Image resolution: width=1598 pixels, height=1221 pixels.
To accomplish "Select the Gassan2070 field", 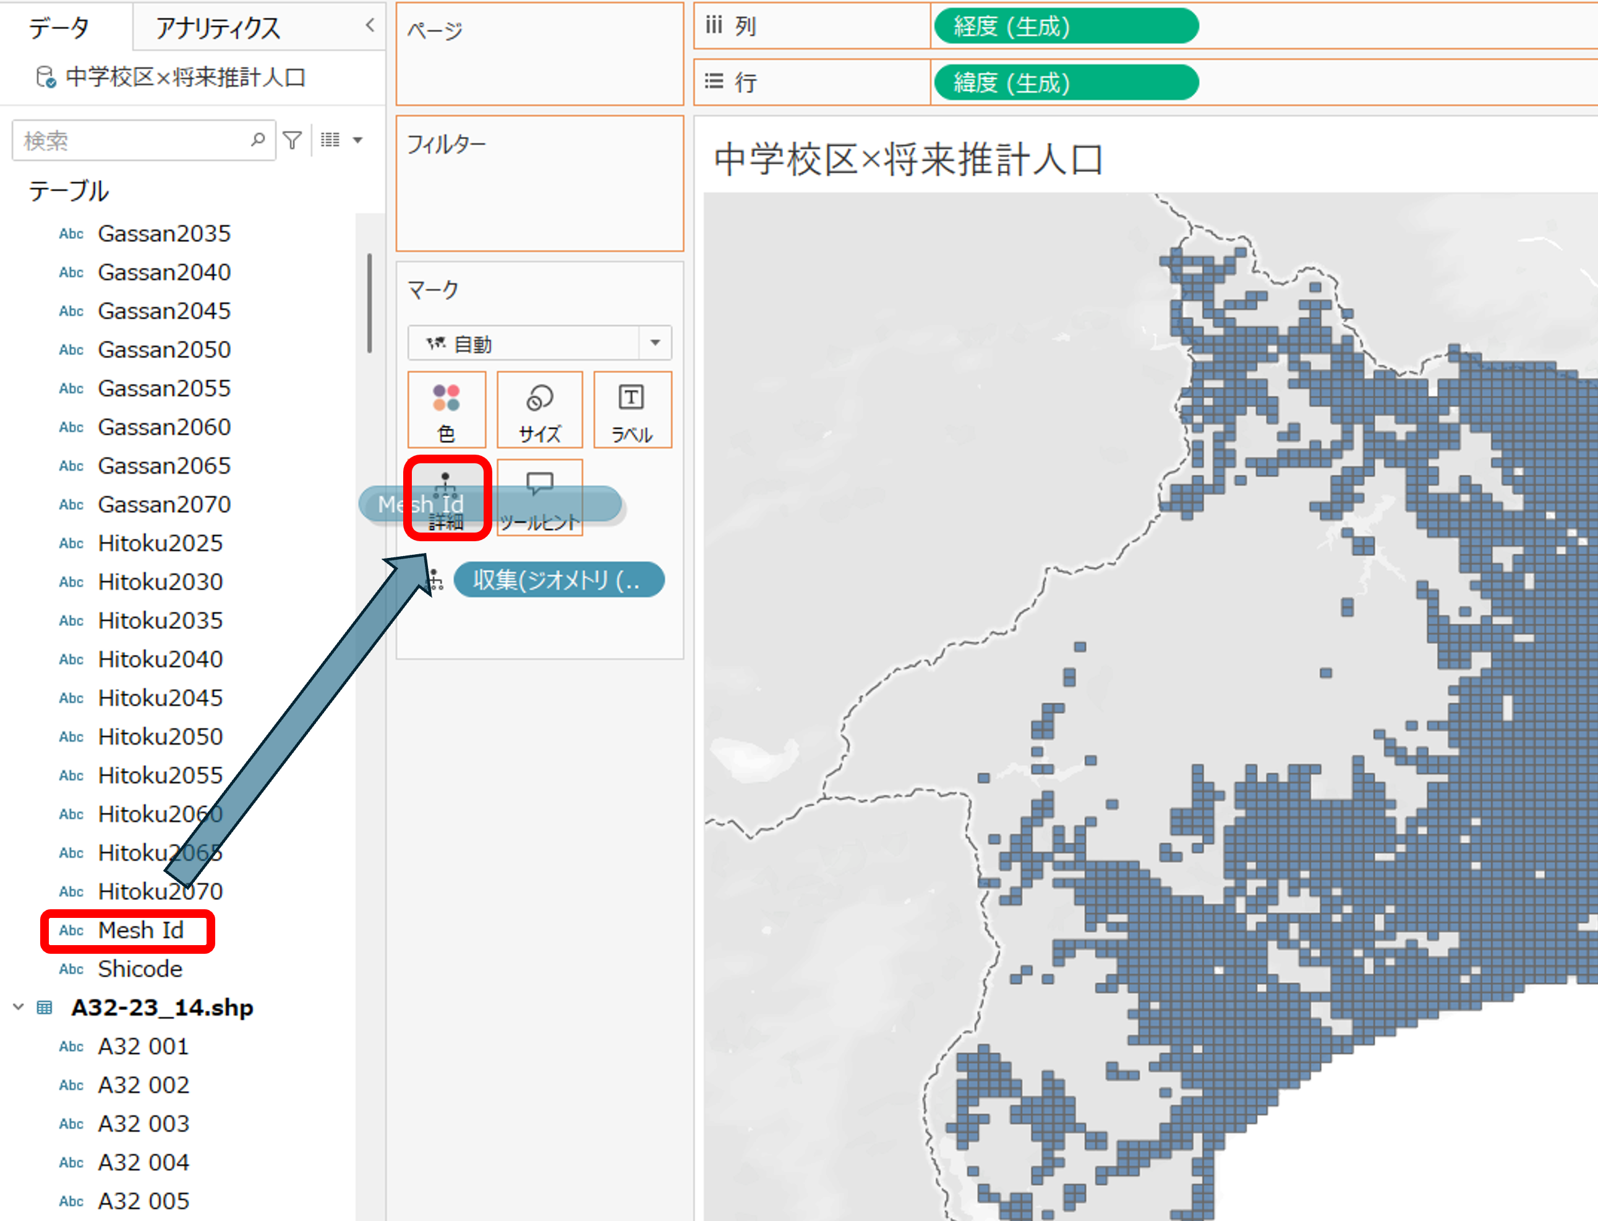I will [164, 504].
